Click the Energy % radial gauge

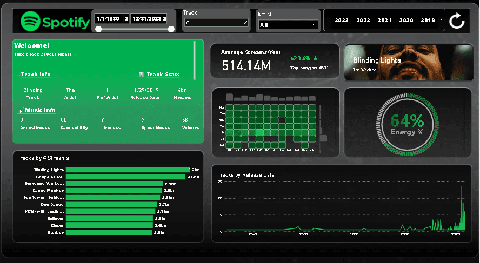[x=408, y=124]
